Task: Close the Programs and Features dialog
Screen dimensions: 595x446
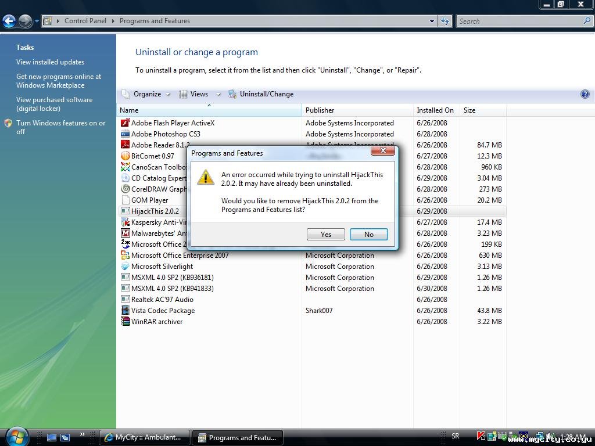Action: (383, 150)
